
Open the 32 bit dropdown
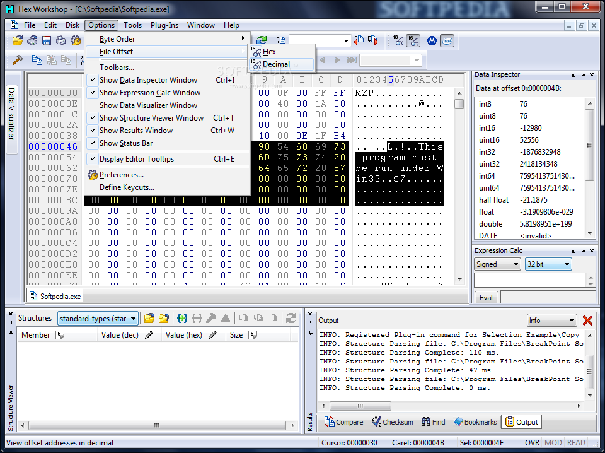pos(548,264)
